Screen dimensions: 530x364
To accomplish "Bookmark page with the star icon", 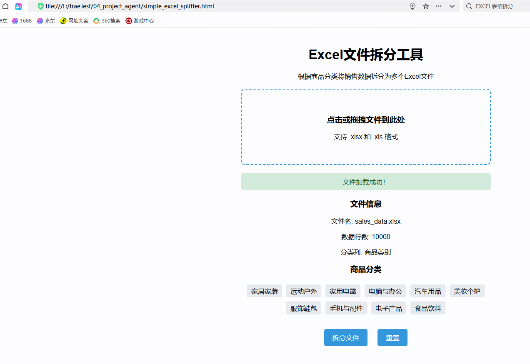I will tap(426, 6).
